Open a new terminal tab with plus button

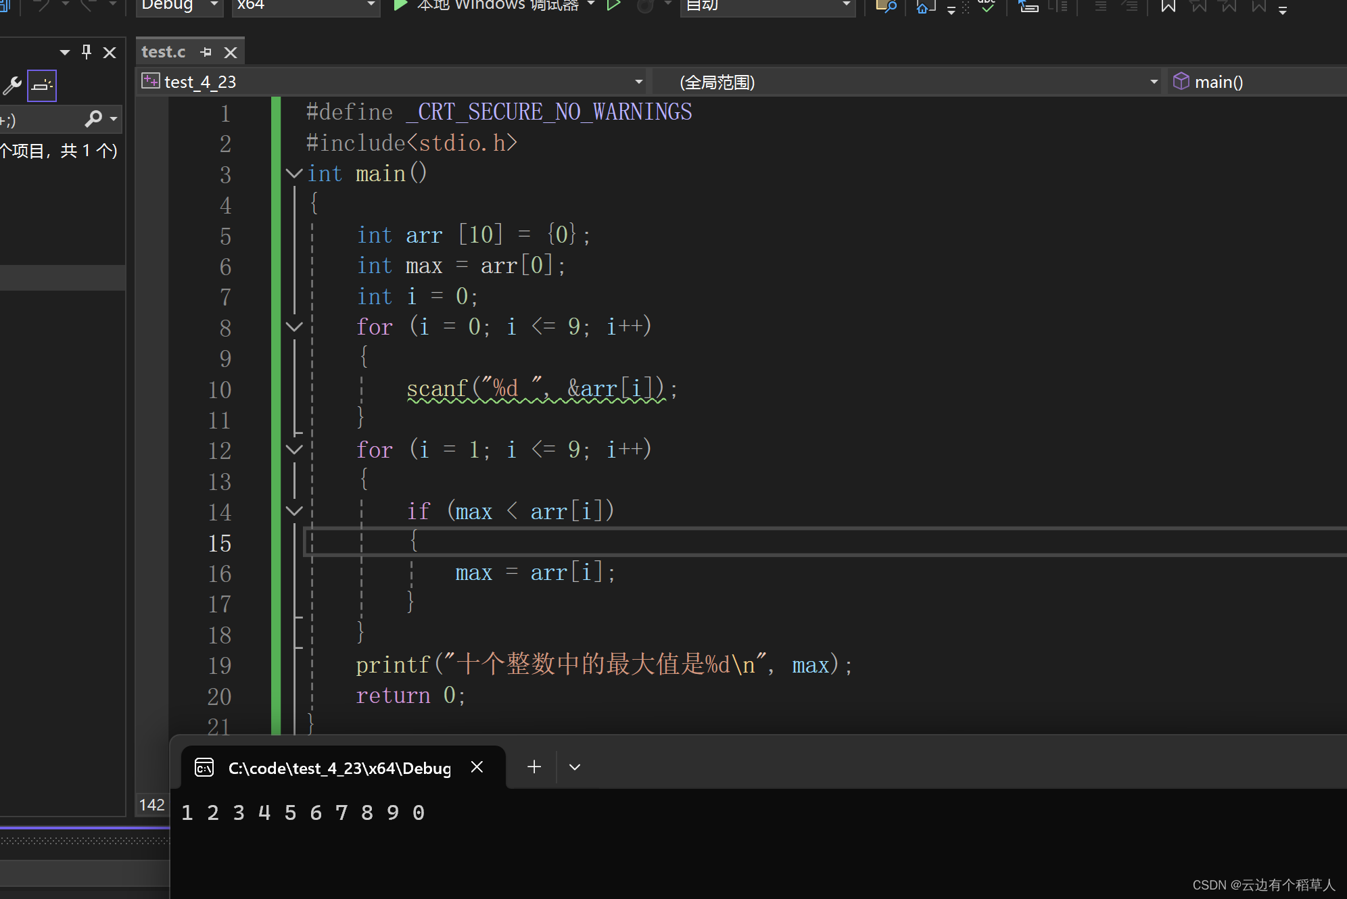tap(534, 767)
